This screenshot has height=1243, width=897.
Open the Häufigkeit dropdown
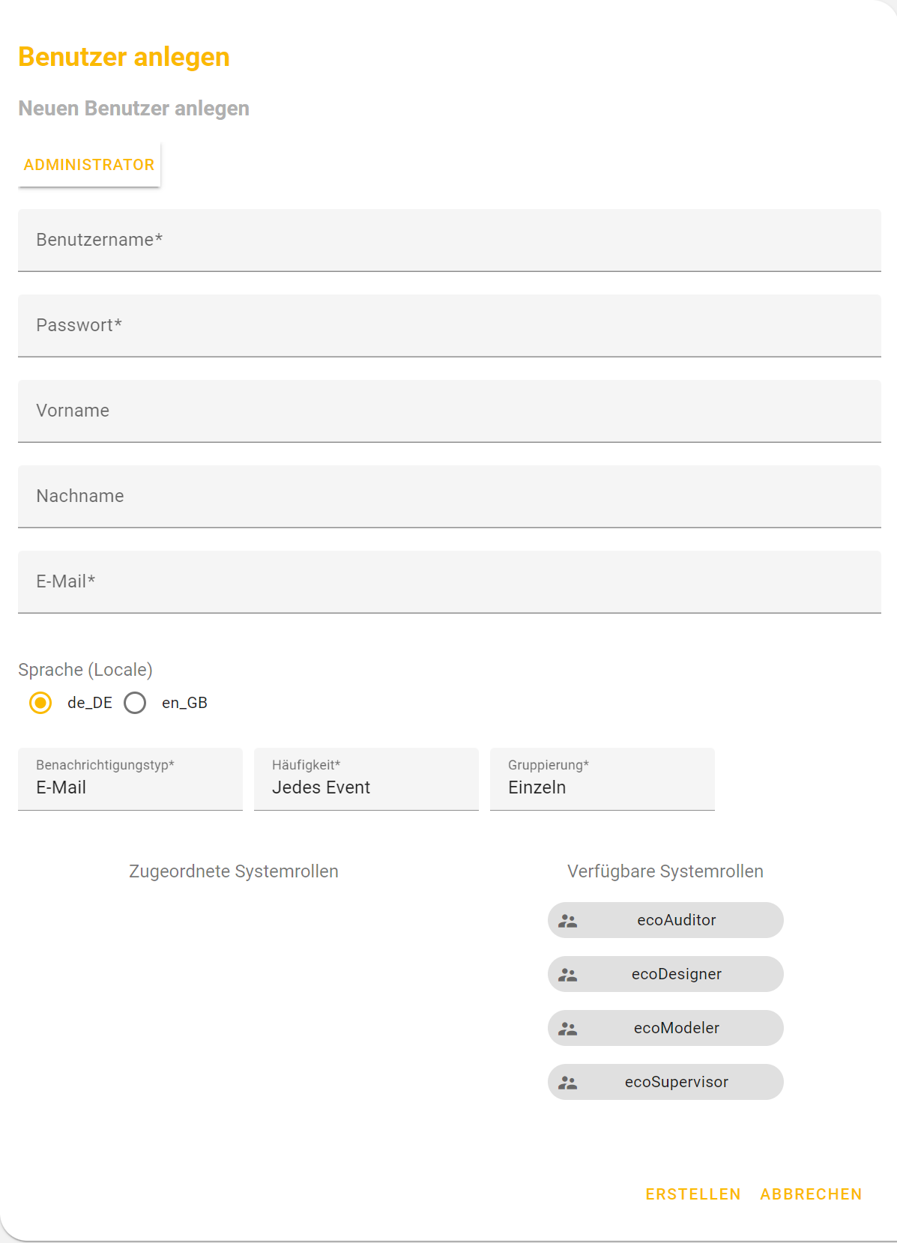(x=366, y=779)
